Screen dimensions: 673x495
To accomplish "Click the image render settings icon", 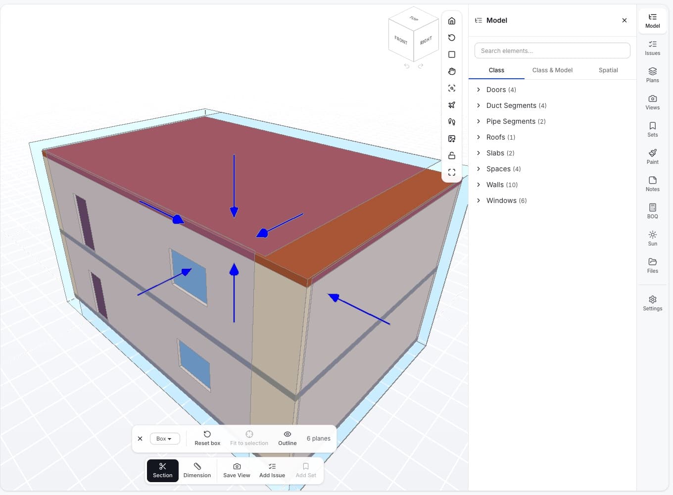I will click(x=452, y=139).
